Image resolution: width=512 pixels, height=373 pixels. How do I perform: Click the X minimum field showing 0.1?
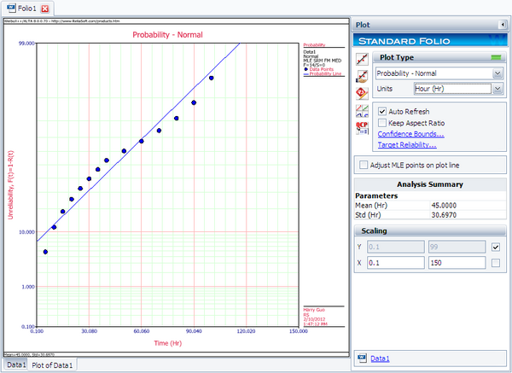coord(396,263)
